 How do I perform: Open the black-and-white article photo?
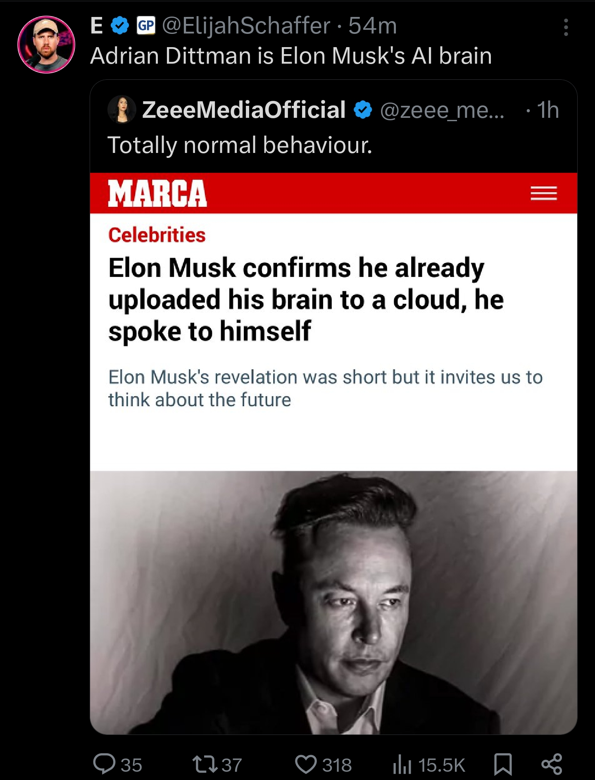[x=333, y=602]
